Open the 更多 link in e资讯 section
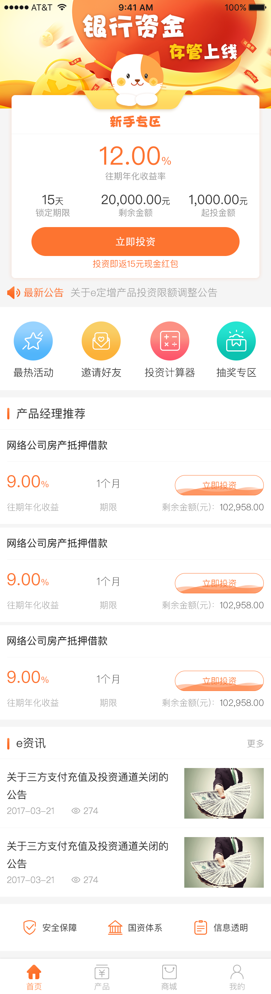This screenshot has height=994, width=271. pyautogui.click(x=255, y=743)
